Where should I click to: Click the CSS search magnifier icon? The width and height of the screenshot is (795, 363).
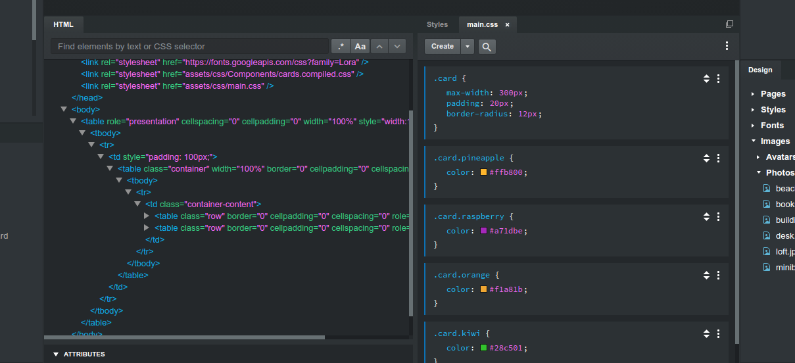click(487, 47)
